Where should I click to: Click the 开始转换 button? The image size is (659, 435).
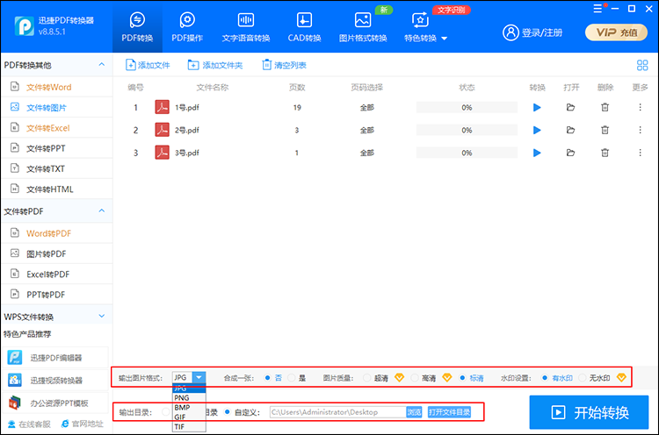coord(589,412)
